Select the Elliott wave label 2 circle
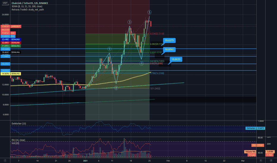This screenshot has width=277, height=163. [116, 88]
